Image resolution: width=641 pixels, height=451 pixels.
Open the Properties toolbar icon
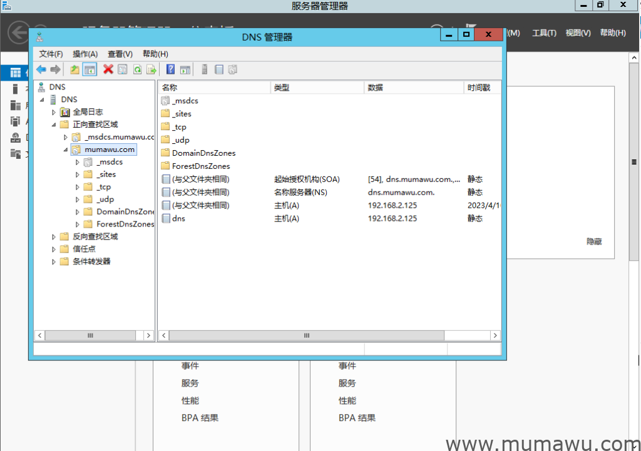123,69
